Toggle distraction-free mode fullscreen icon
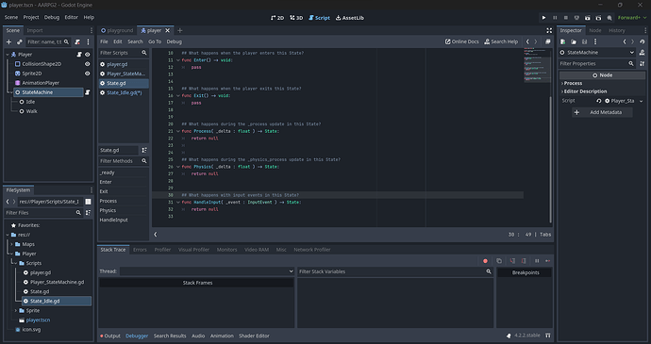Viewport: 651px width, 344px height. (549, 31)
